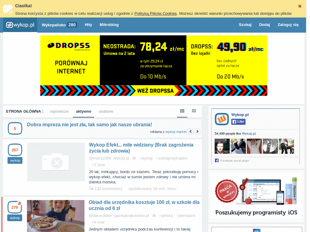Image resolution: width=310 pixels, height=232 pixels.
Task: Expand '+4 inne' tags
Action: pos(98,222)
